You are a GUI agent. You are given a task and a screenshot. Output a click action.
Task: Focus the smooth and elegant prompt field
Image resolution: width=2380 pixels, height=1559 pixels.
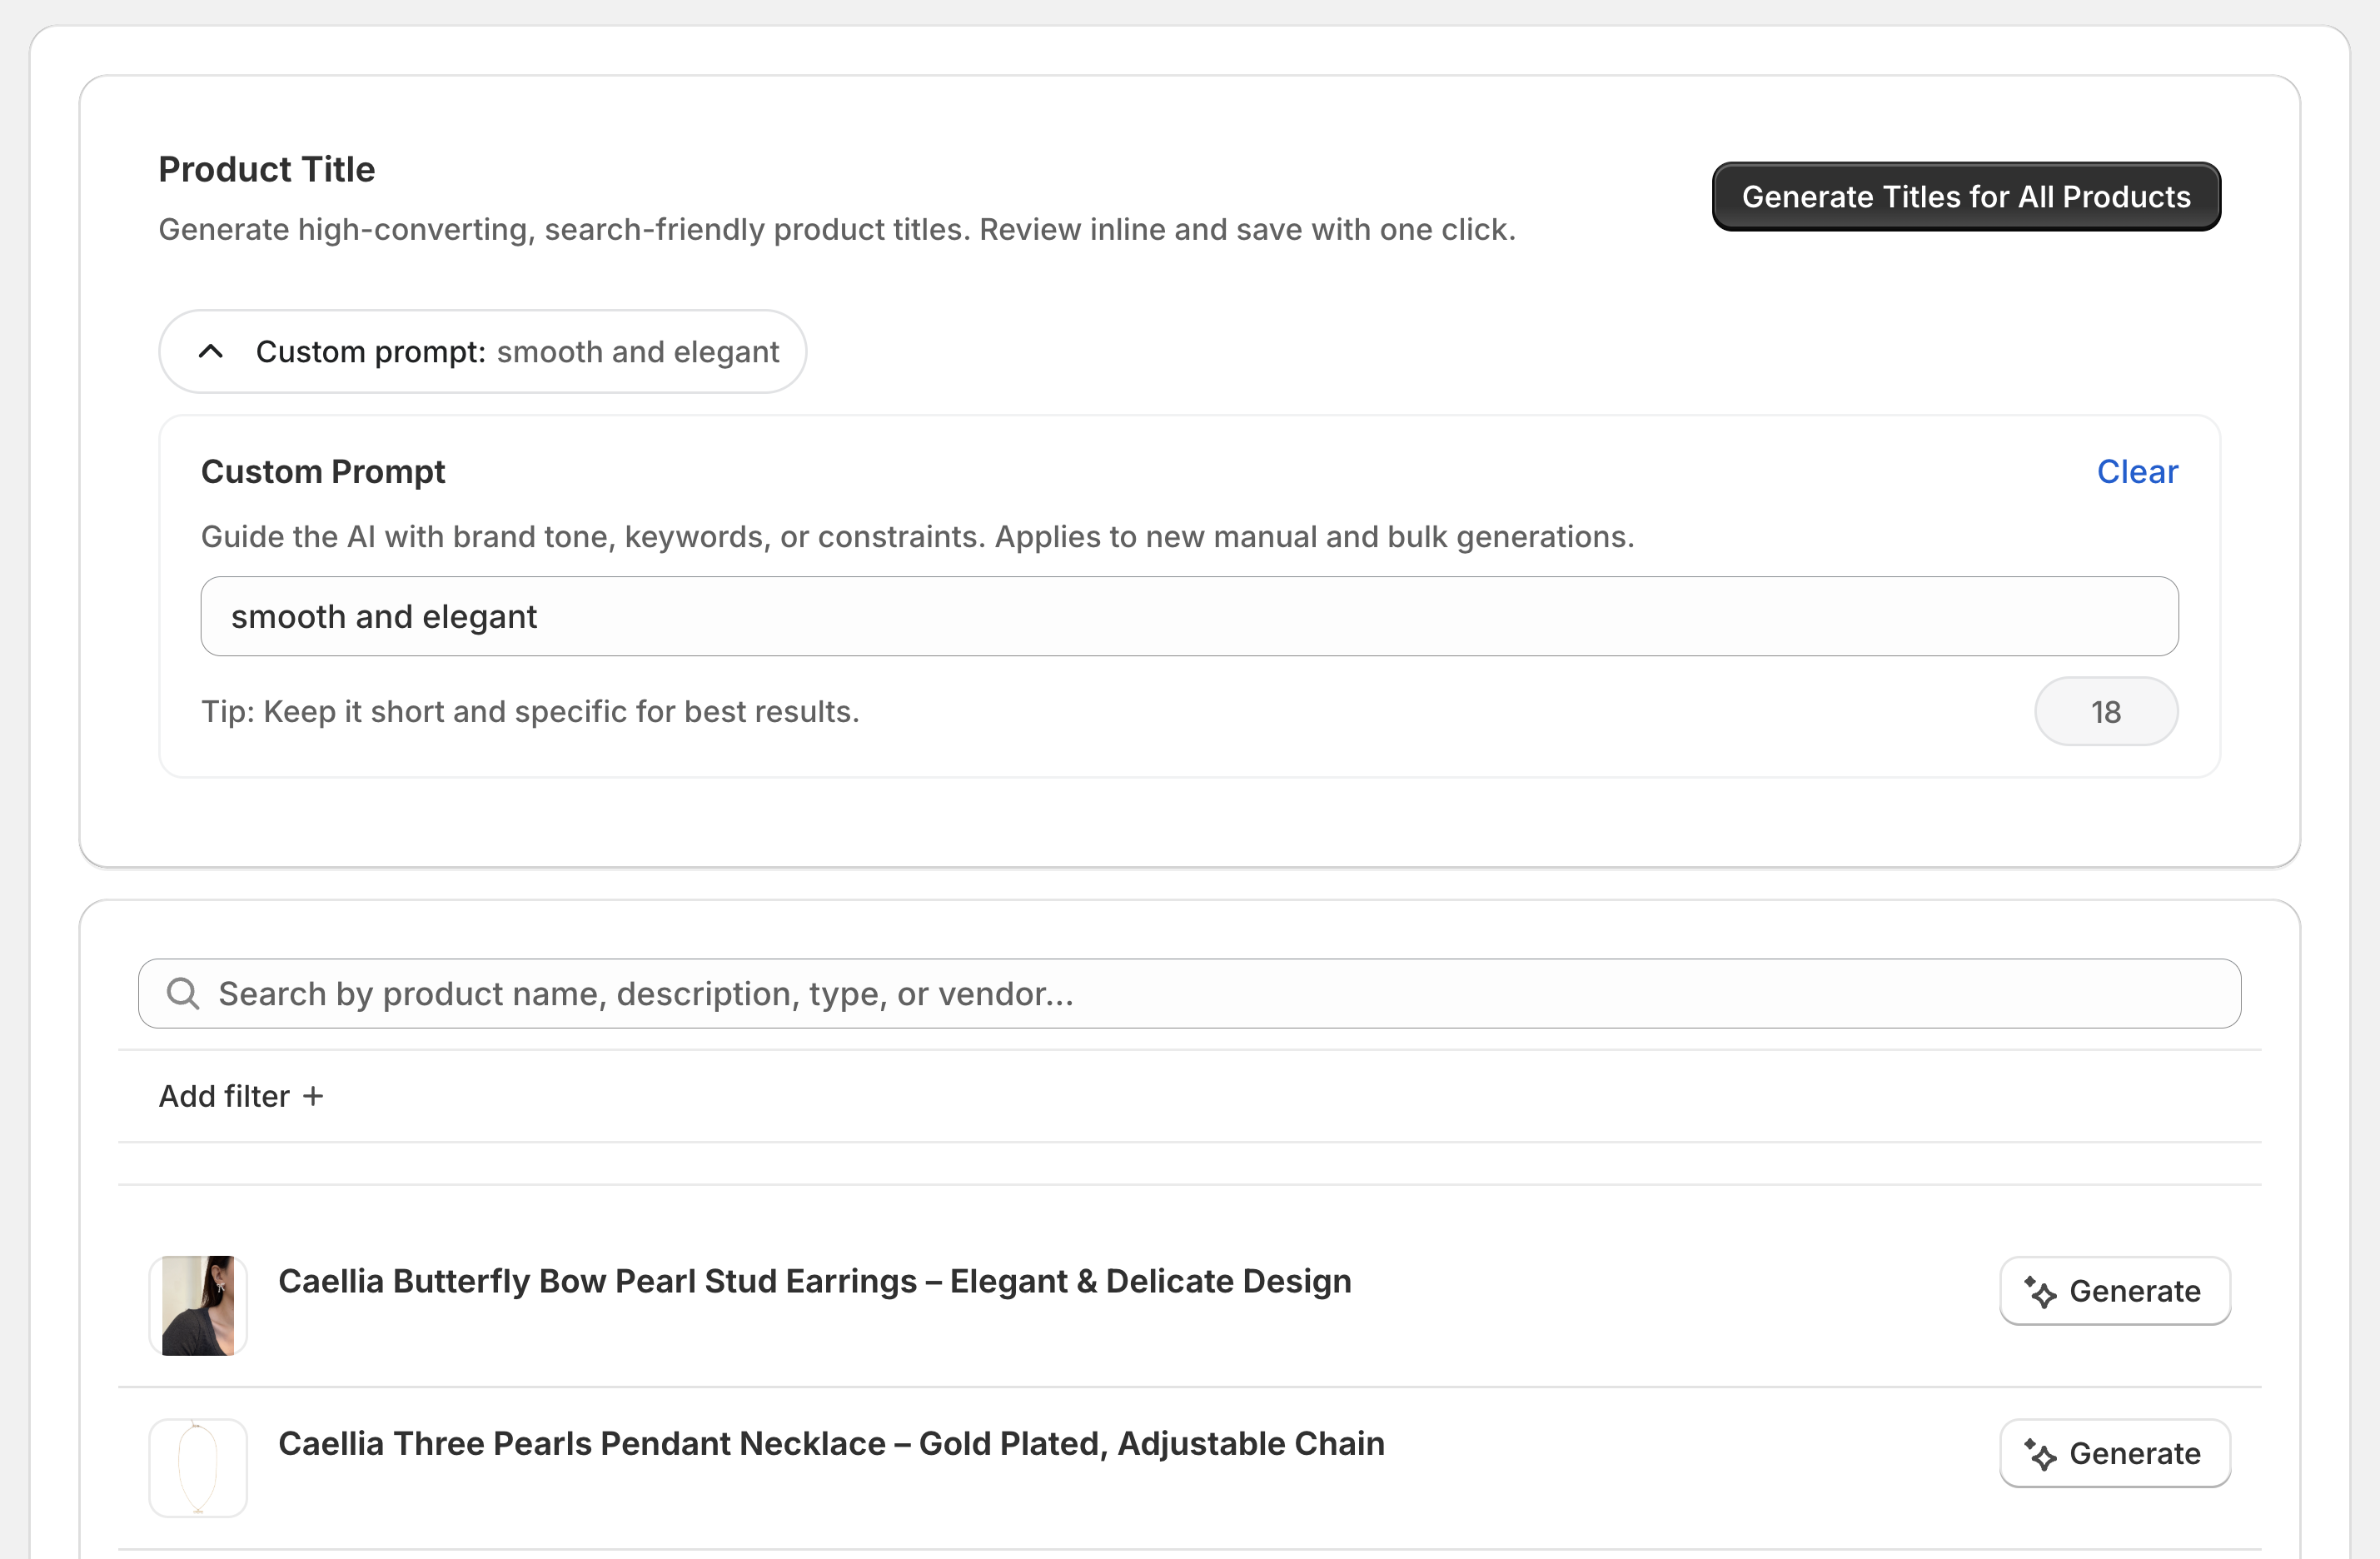[1189, 616]
